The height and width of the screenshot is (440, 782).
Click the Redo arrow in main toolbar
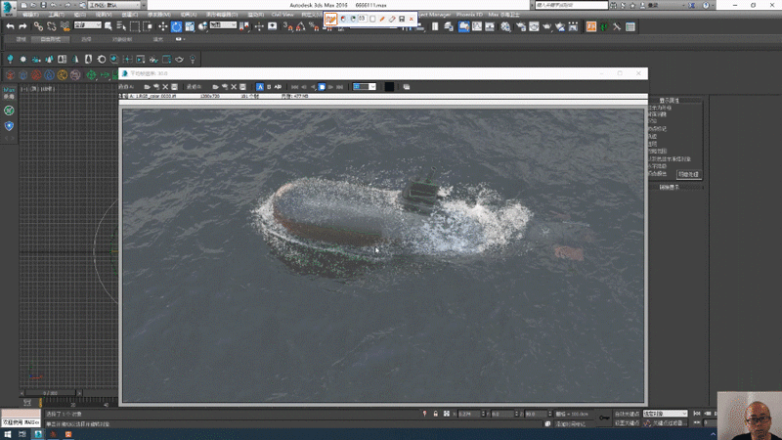click(22, 27)
